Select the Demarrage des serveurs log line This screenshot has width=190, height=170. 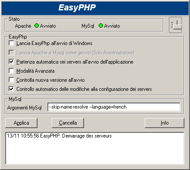59,136
